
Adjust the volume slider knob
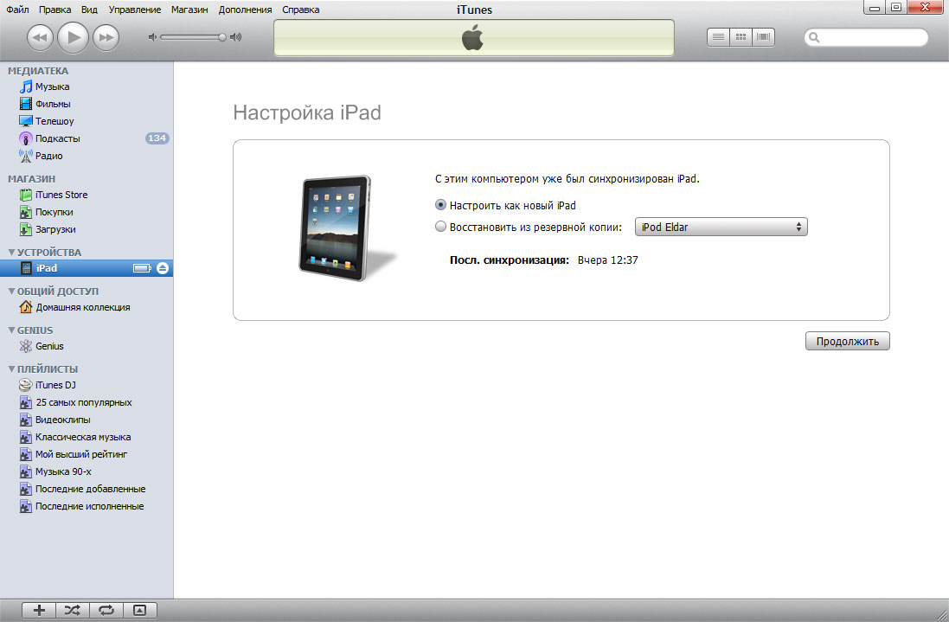[222, 37]
